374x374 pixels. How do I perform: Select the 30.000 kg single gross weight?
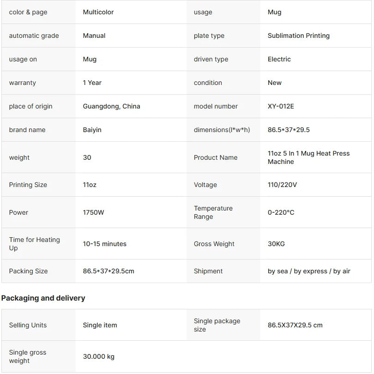click(98, 357)
